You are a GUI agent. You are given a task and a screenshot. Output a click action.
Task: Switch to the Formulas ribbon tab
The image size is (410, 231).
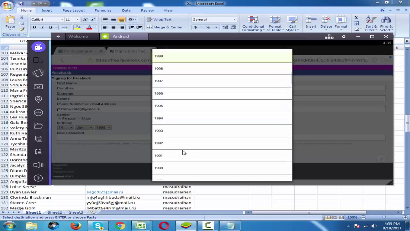[x=103, y=10]
